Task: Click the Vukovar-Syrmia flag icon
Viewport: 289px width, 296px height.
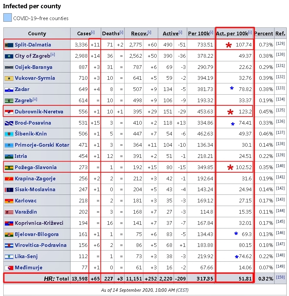Action: [9, 78]
